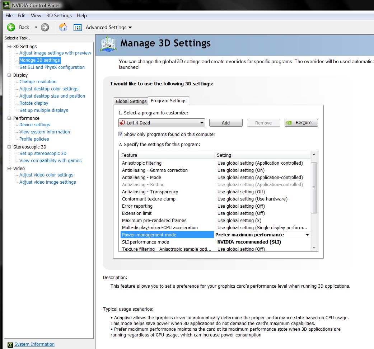
Task: Click the Restore button
Action: point(301,123)
